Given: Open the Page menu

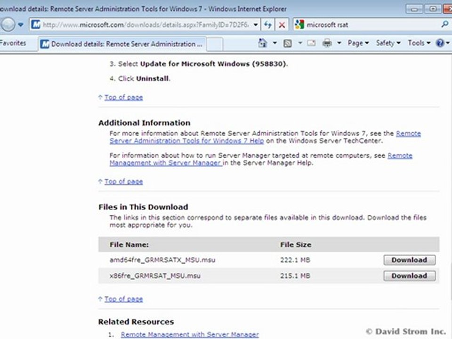Looking at the screenshot, I should point(358,43).
